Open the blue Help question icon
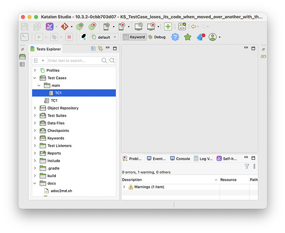The image size is (285, 233). click(x=175, y=37)
